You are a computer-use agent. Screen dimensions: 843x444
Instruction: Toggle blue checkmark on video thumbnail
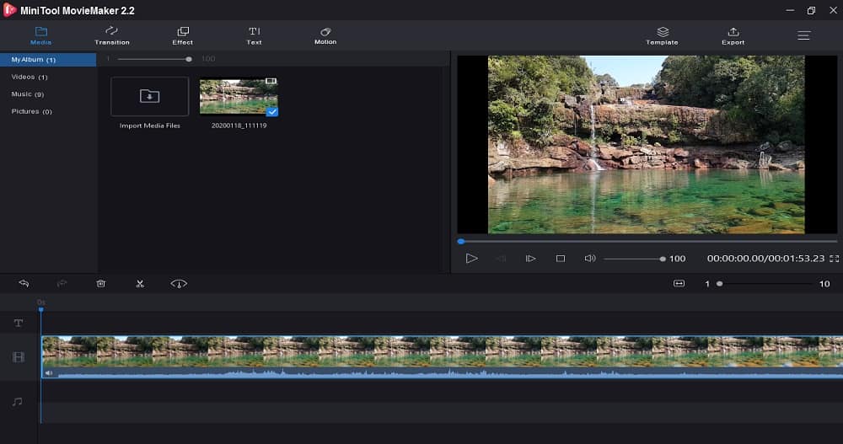pos(272,112)
